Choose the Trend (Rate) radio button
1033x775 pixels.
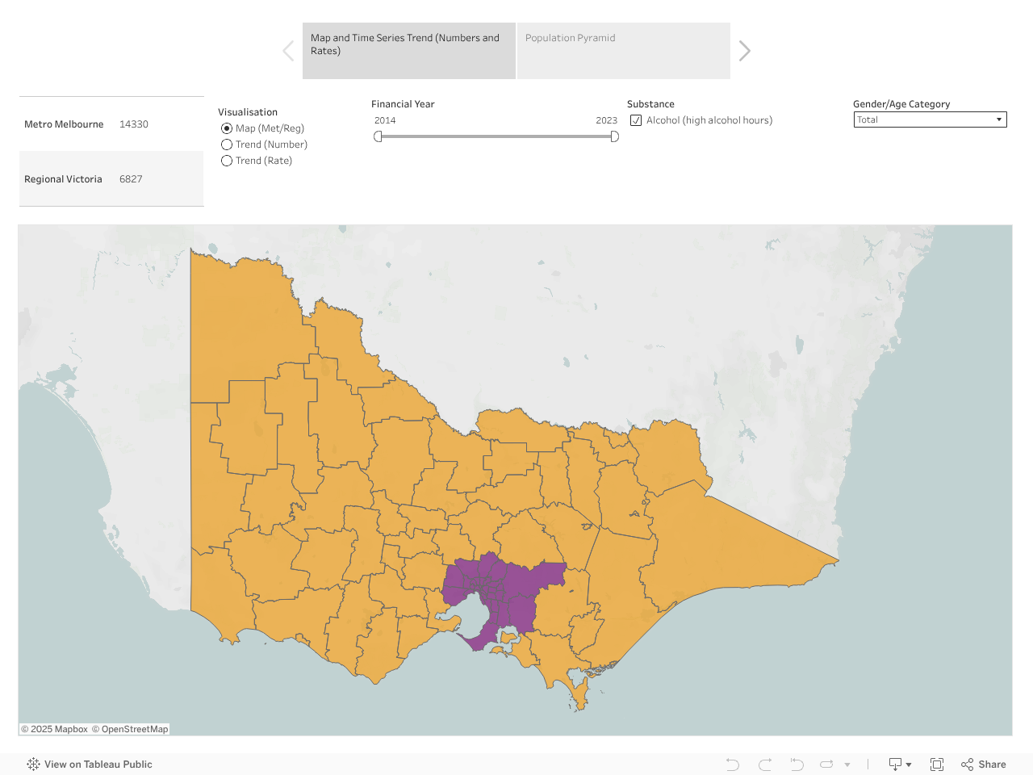(227, 161)
